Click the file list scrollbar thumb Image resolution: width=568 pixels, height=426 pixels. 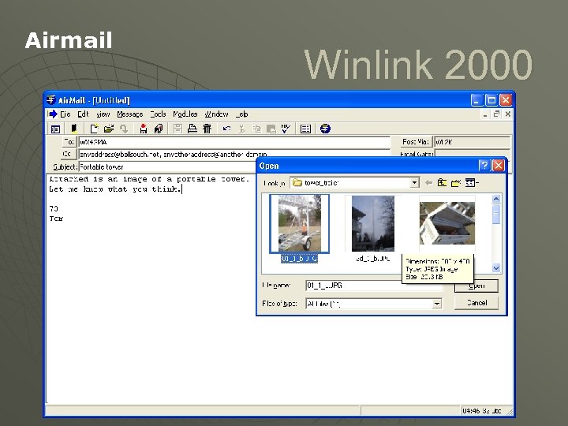[x=496, y=214]
